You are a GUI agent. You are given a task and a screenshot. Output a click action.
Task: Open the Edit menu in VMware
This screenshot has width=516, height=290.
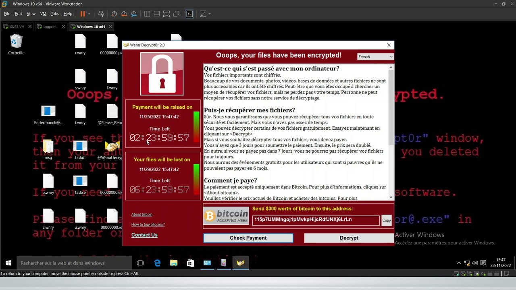pyautogui.click(x=19, y=14)
